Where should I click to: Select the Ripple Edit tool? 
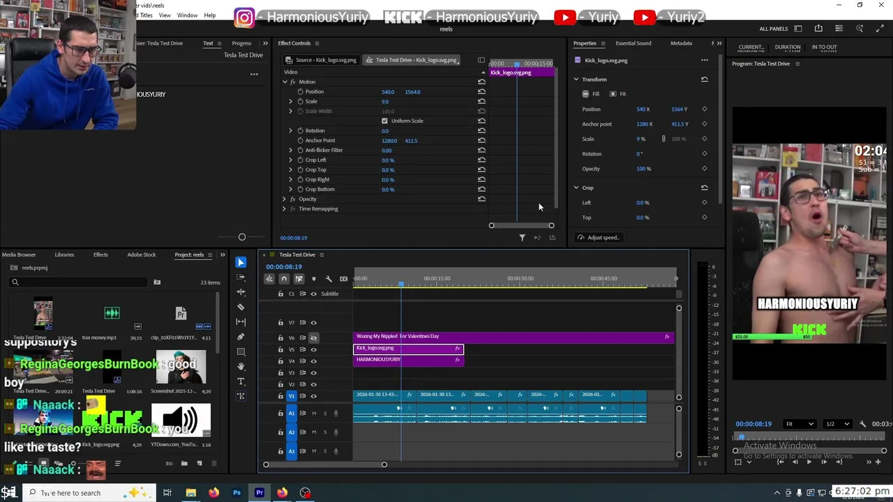click(x=241, y=292)
